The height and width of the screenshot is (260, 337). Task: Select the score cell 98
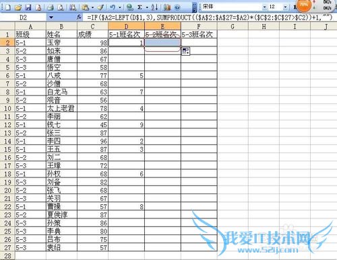(92, 42)
